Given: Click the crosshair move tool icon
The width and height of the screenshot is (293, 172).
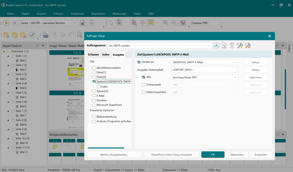Looking at the screenshot, I should coord(142,23).
